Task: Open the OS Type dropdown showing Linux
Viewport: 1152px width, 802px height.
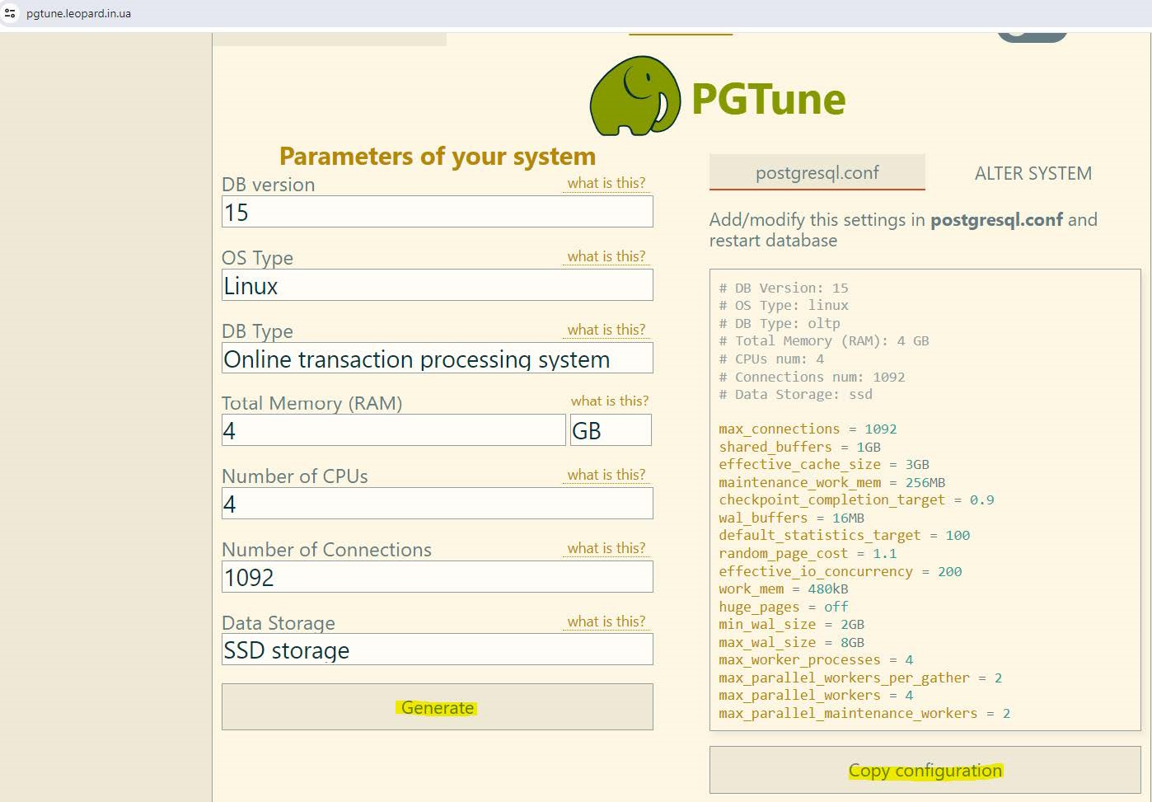Action: click(438, 285)
